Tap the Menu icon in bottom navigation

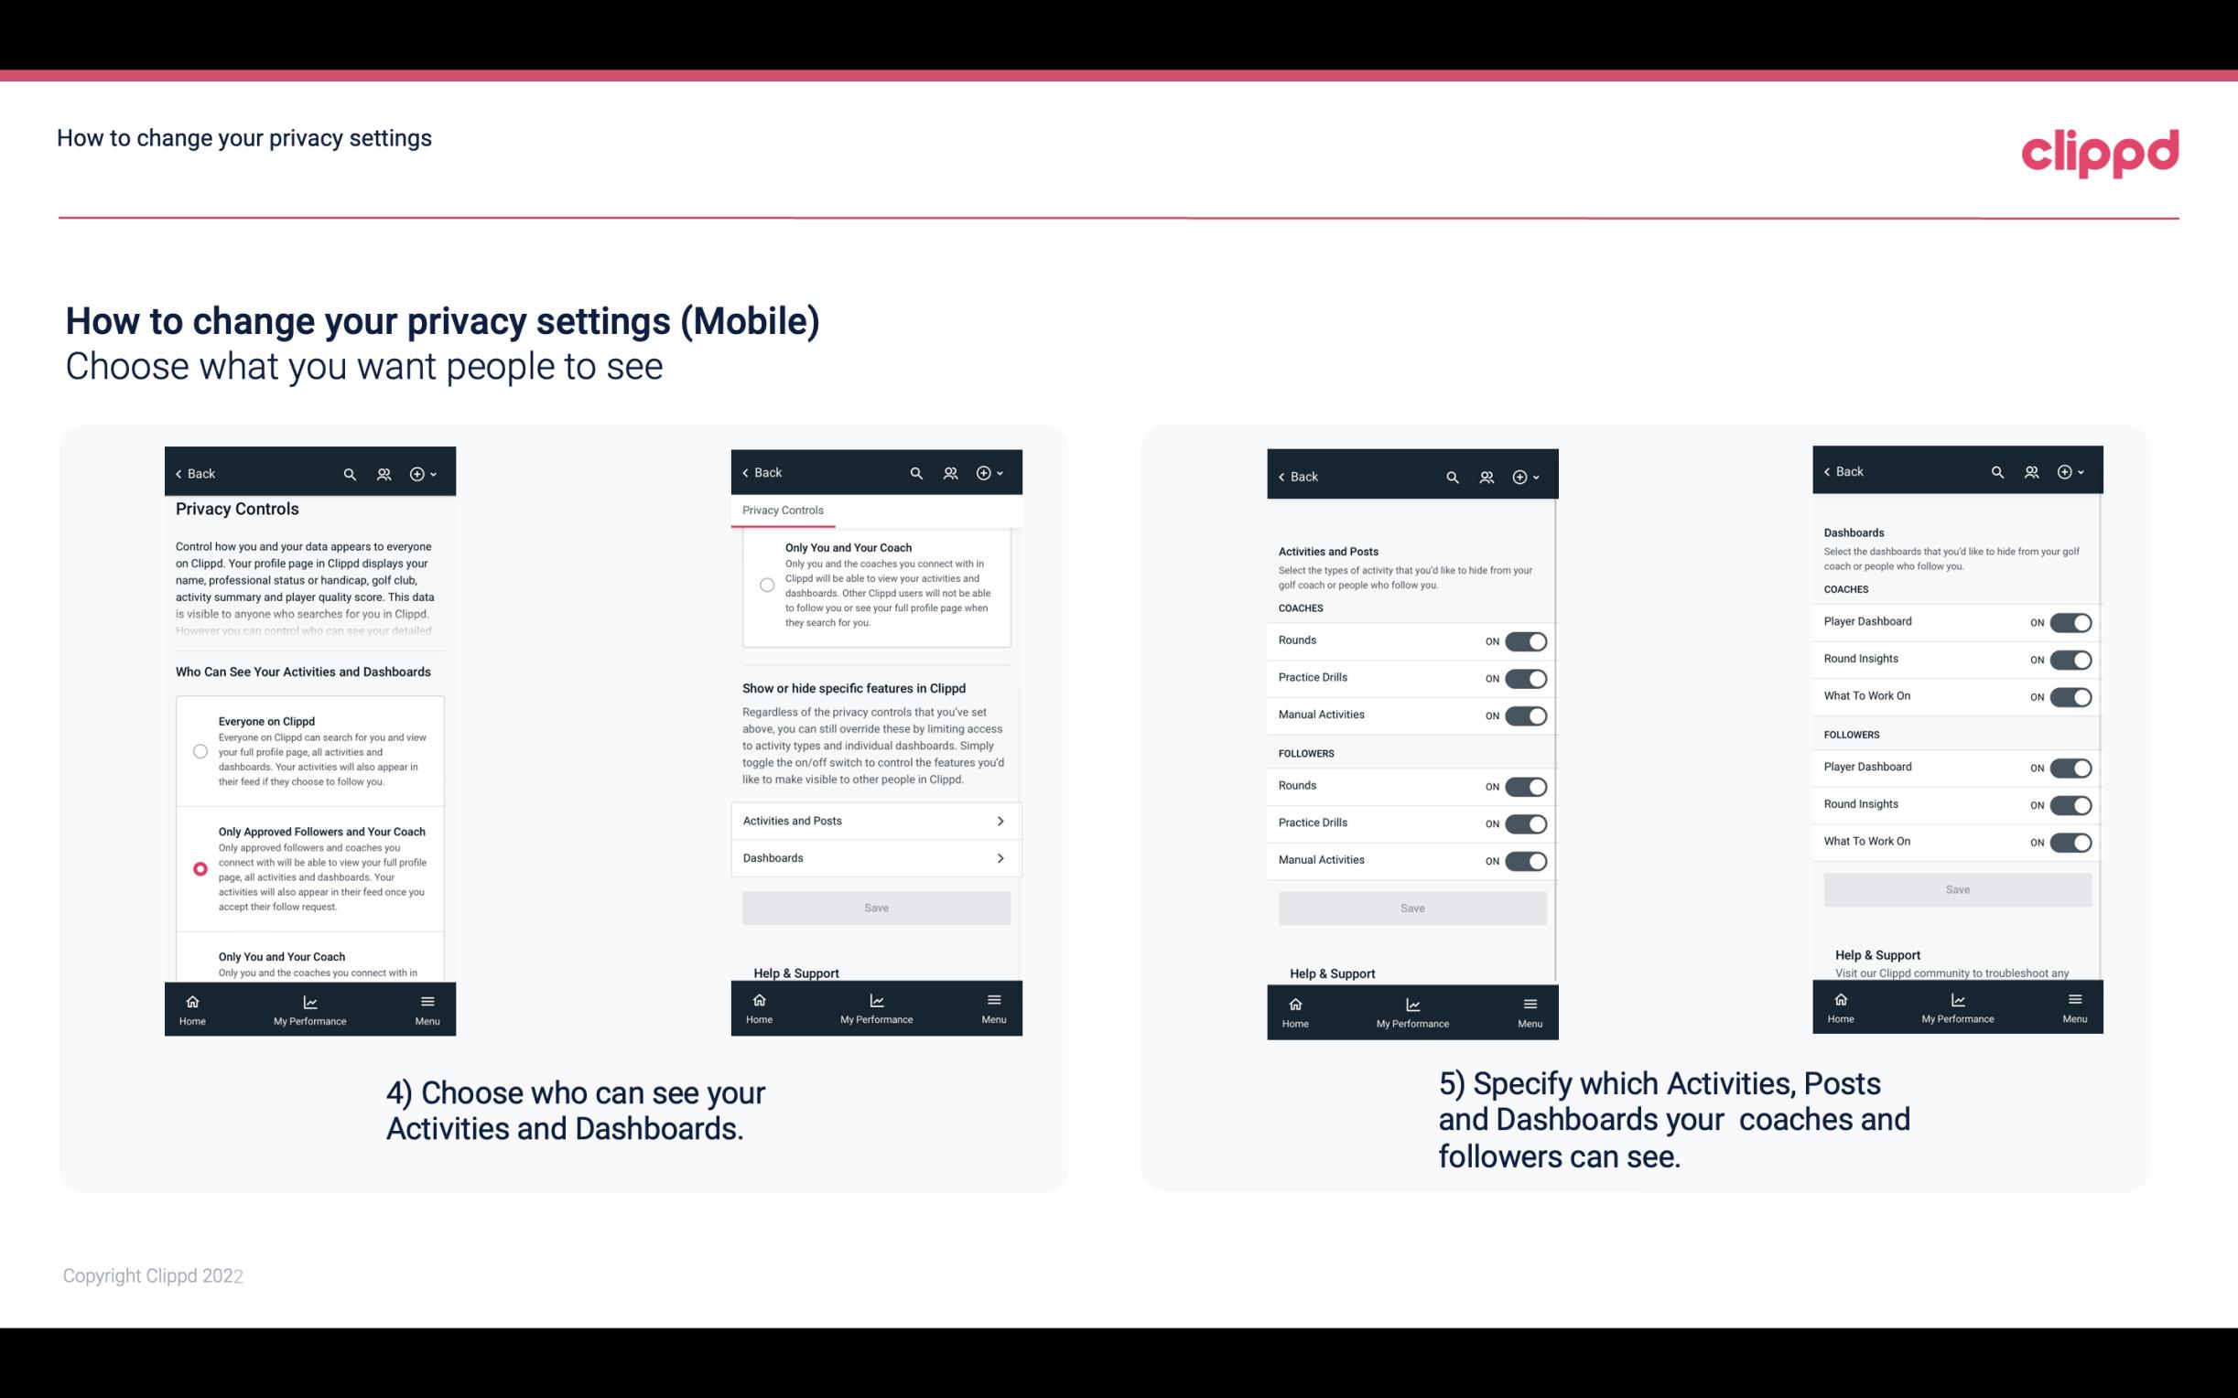pos(426,1000)
